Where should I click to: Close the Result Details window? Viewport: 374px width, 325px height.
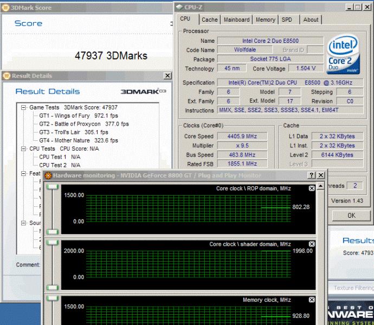click(x=167, y=76)
